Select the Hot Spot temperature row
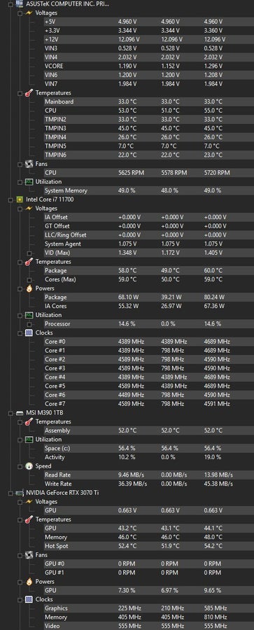The height and width of the screenshot is (630, 254). (149, 546)
